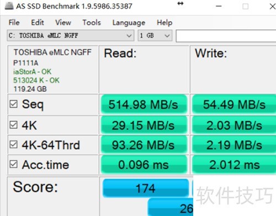Click the 513024 K - OK alignment status
Screen dimensions: 276x216
pyautogui.click(x=36, y=80)
